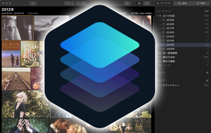211x133 pixels.
Task: Collapse the 全ての写真 tree arrow
Action: (157, 16)
